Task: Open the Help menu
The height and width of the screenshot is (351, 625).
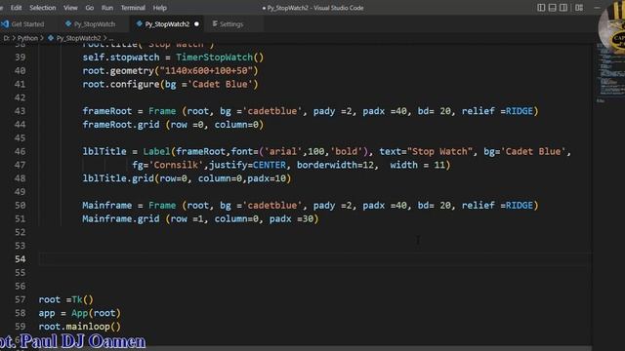Action: [160, 8]
